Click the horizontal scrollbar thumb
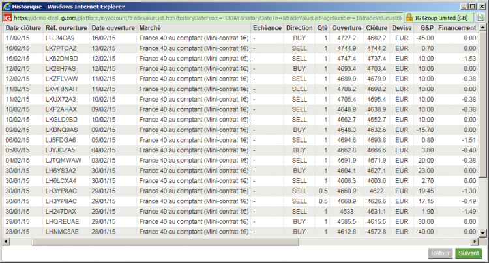 (166, 242)
